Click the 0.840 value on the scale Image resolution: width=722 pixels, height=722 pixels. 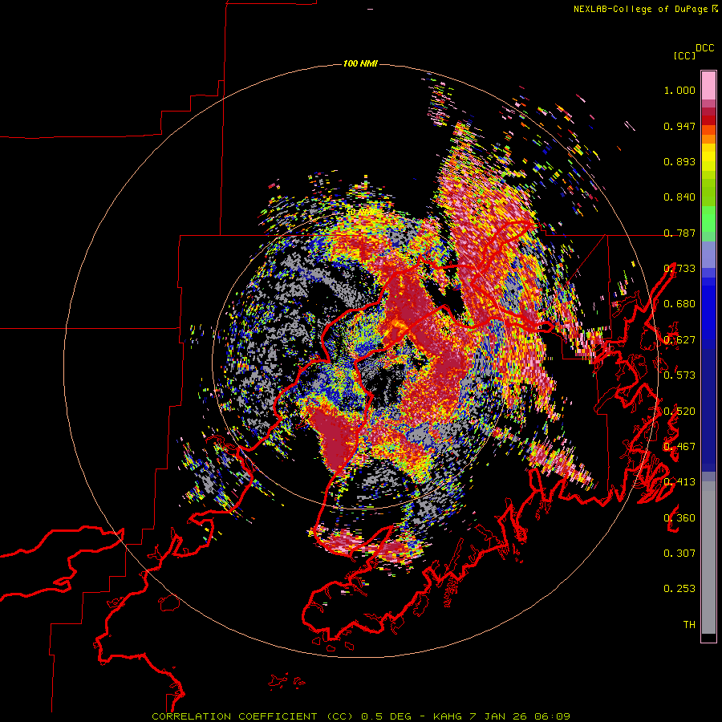click(x=679, y=197)
